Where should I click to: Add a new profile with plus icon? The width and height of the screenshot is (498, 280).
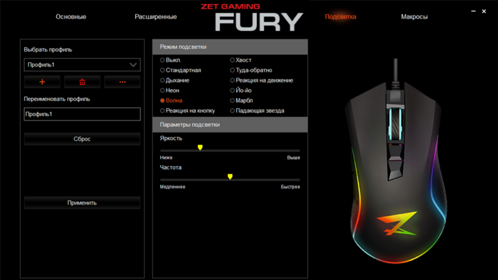(42, 82)
